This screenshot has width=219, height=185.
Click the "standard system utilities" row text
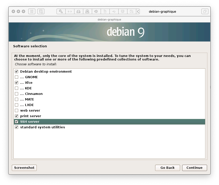[43, 127]
